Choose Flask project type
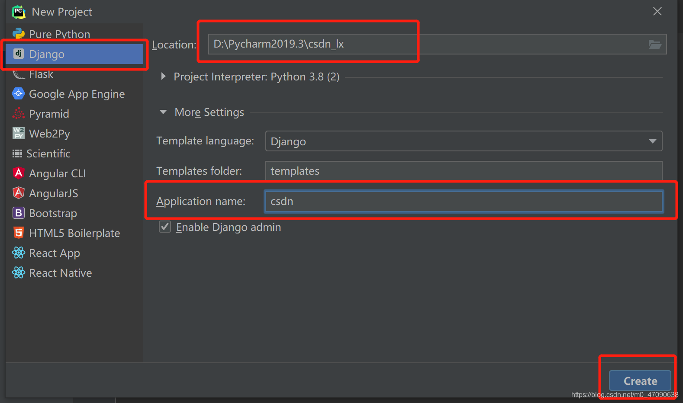This screenshot has width=683, height=403. tap(74, 74)
